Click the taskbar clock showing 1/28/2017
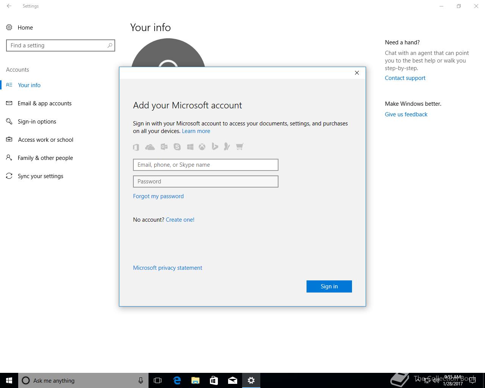This screenshot has height=388, width=485. 453,380
